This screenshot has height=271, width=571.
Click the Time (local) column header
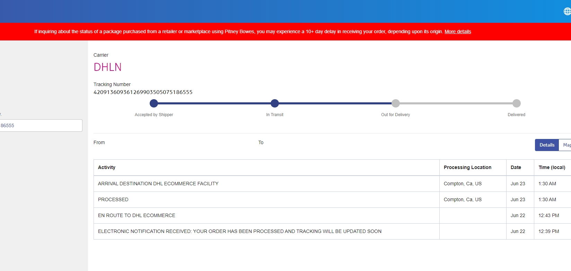click(552, 167)
